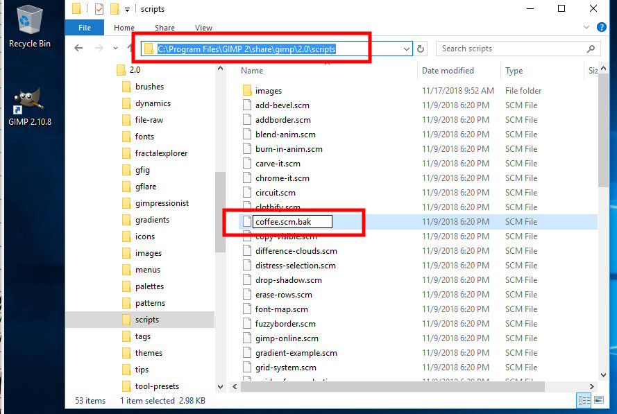
Task: Open the palettes folder in navigation pane
Action: (x=143, y=286)
